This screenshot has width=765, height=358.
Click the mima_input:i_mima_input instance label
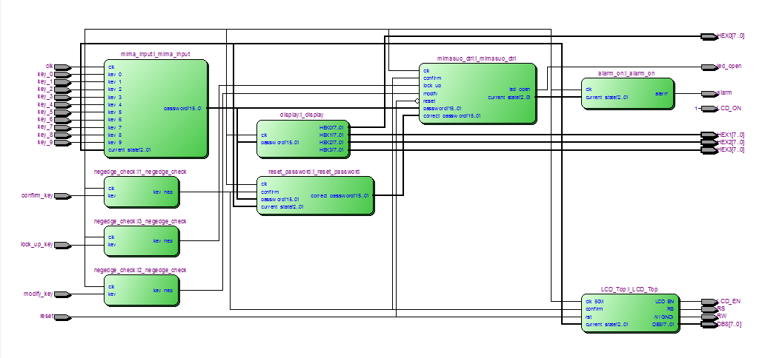pos(155,54)
